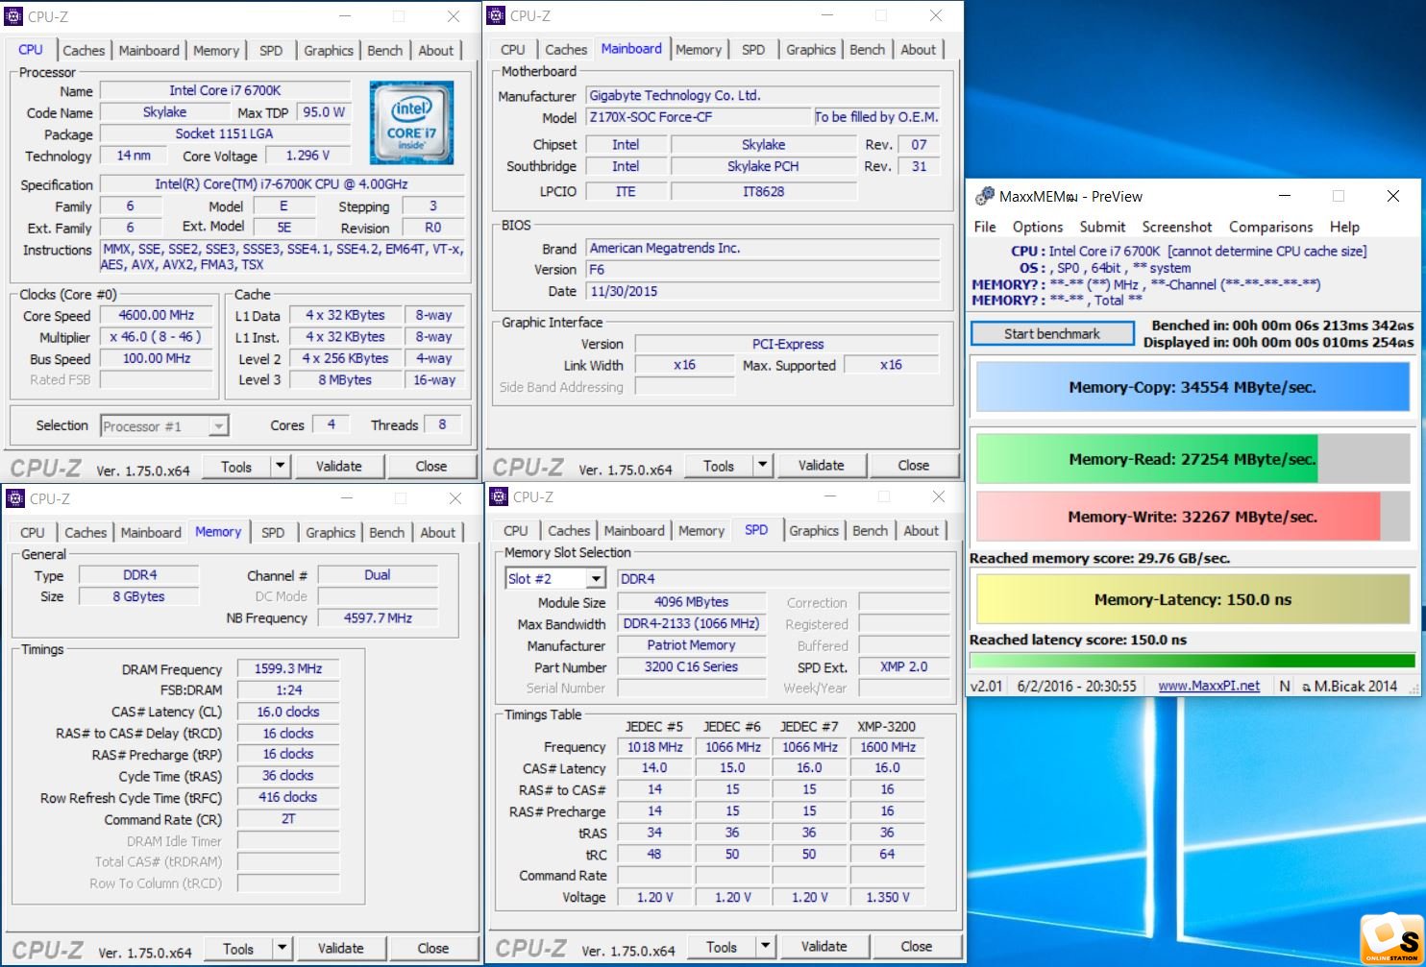Click CPU-Z app icon in Memory window title
This screenshot has width=1426, height=967.
click(14, 498)
